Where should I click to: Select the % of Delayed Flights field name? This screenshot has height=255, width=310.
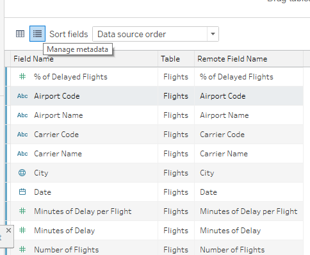(70, 77)
